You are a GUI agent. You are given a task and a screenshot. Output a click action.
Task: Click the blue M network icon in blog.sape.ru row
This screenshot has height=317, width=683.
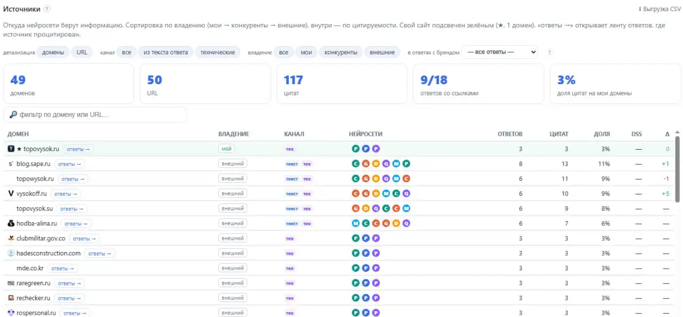396,164
